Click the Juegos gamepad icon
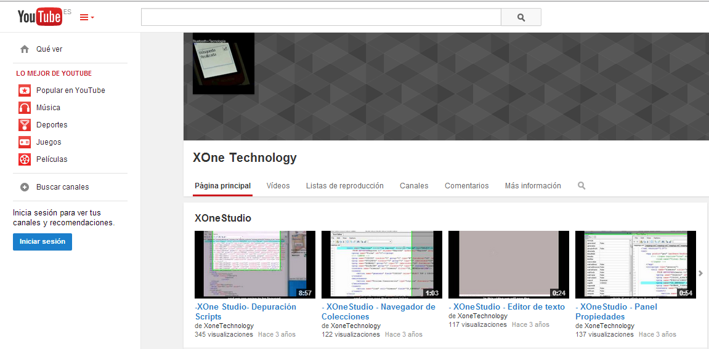This screenshot has height=349, width=709. pyautogui.click(x=25, y=142)
